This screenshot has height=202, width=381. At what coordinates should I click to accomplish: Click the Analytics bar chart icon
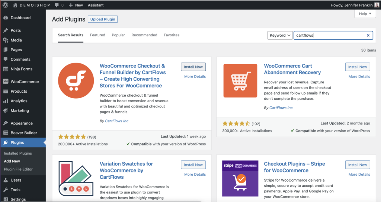point(6,101)
